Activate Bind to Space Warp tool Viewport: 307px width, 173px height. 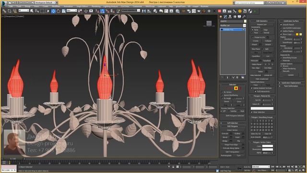(14, 11)
